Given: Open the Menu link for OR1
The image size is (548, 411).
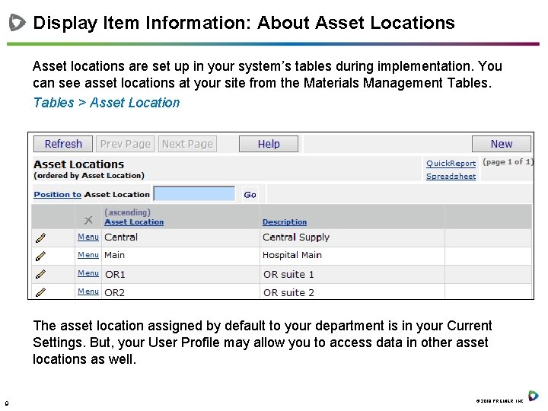Looking at the screenshot, I should coord(88,273).
